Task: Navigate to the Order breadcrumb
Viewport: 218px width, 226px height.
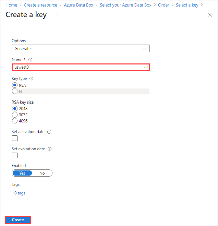Action: (163, 5)
